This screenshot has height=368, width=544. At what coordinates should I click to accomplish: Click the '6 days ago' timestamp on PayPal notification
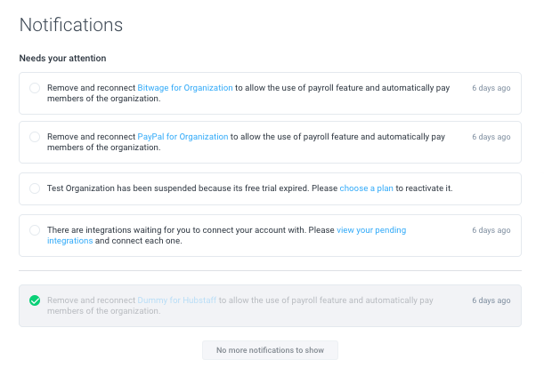(491, 137)
